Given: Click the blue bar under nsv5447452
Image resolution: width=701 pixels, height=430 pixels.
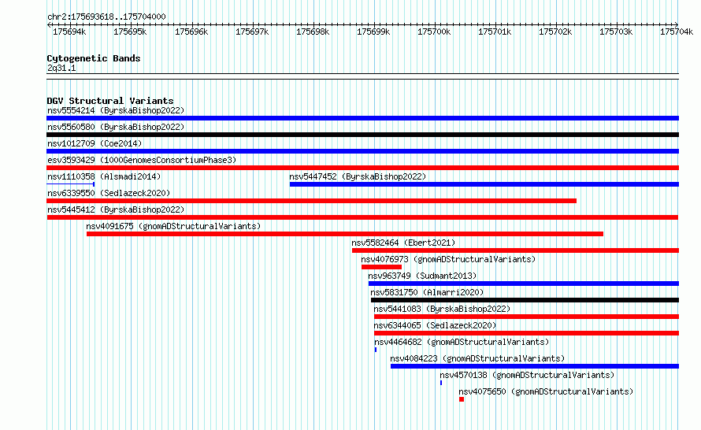Looking at the screenshot, I should click(x=484, y=184).
